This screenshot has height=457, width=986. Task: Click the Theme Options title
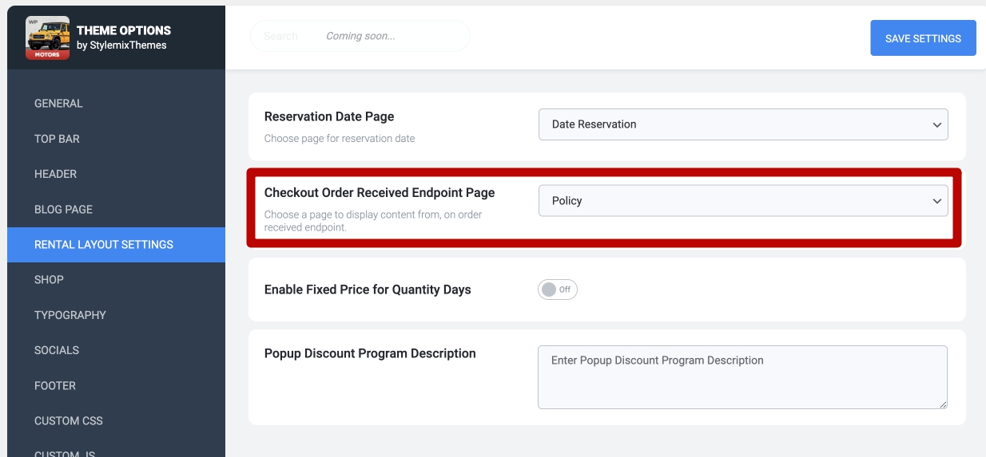124,30
